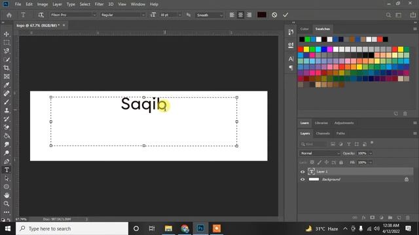Viewport: 419px width, 235px height.
Task: Select the Paint Bucket tool
Action: coord(7,136)
